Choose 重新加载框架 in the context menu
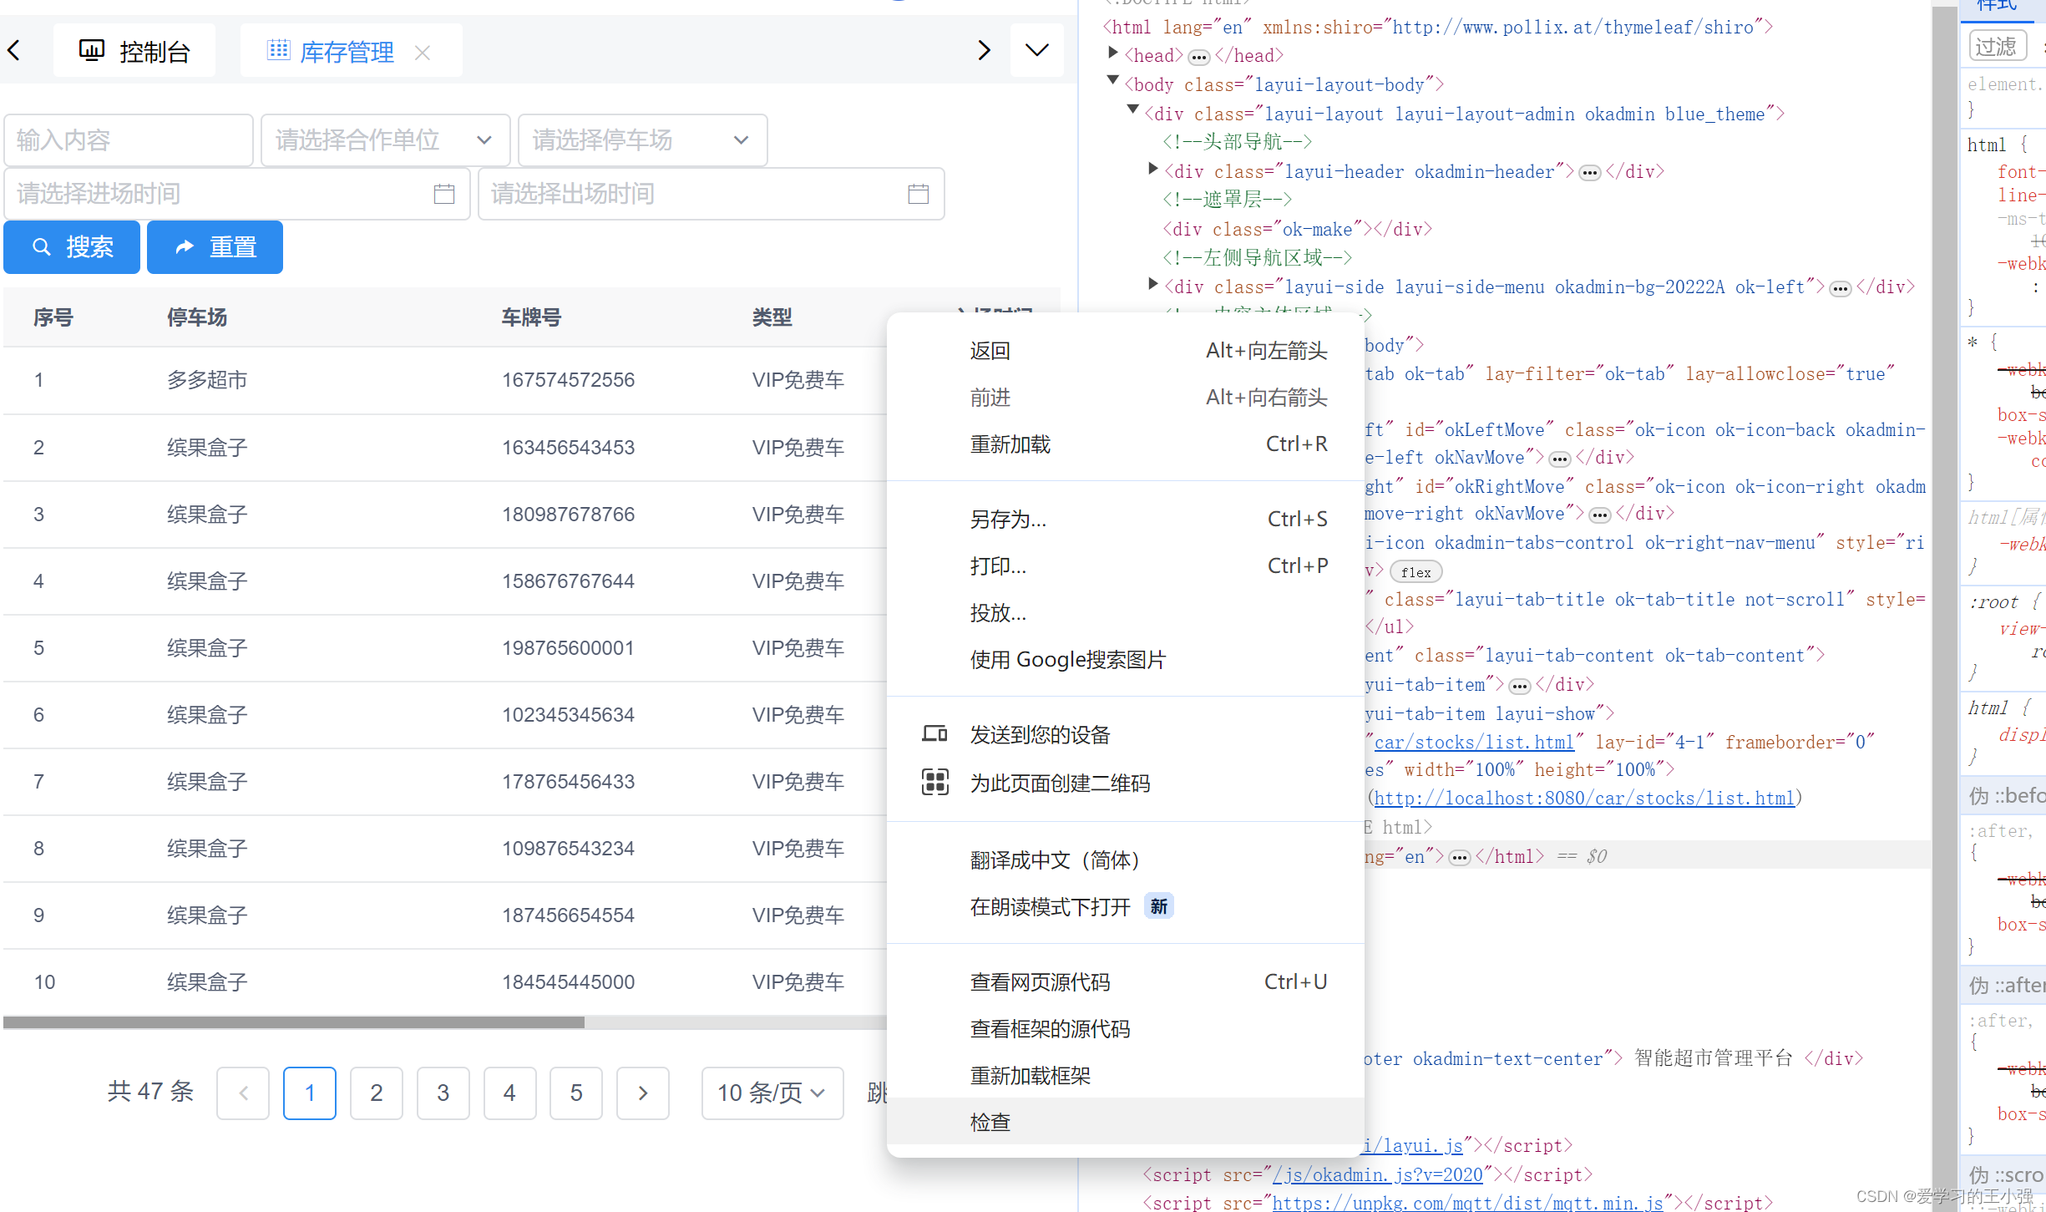 [x=1126, y=1076]
